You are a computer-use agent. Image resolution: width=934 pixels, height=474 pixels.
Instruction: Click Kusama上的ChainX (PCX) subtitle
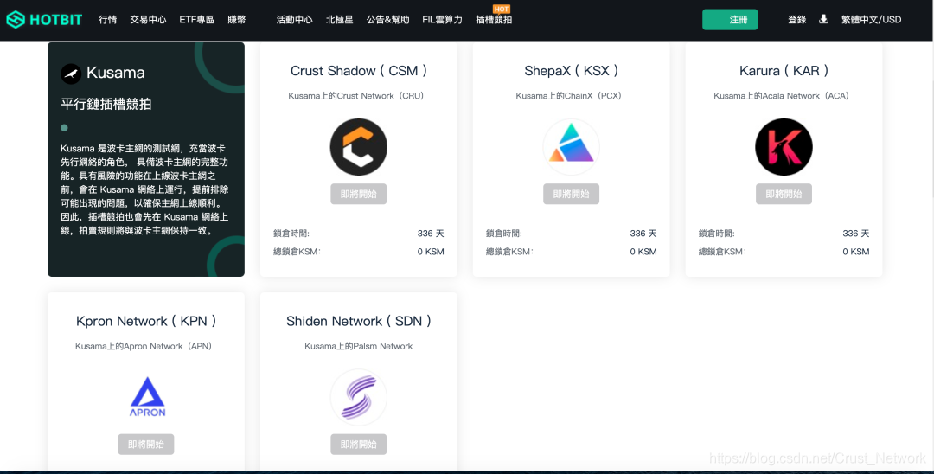pos(569,96)
